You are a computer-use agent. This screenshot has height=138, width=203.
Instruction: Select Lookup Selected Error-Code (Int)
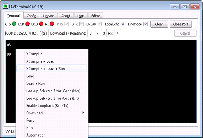52,98
